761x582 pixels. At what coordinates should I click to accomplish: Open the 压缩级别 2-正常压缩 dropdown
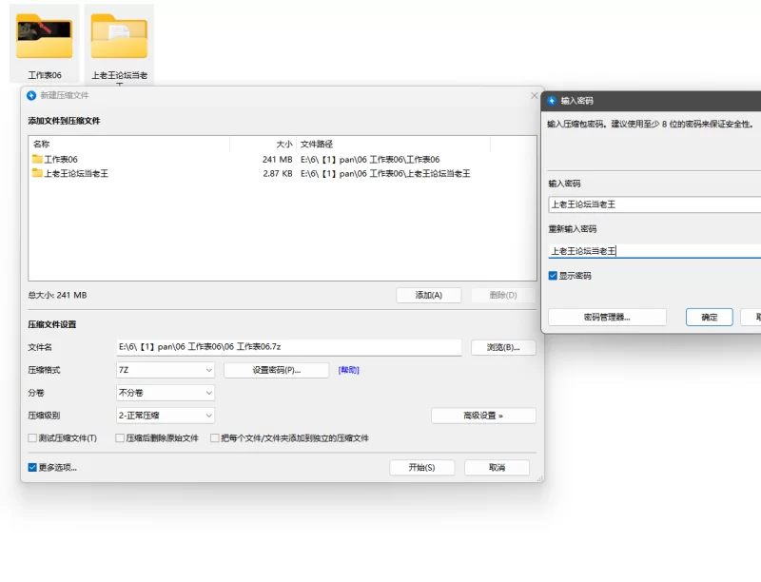pos(166,416)
